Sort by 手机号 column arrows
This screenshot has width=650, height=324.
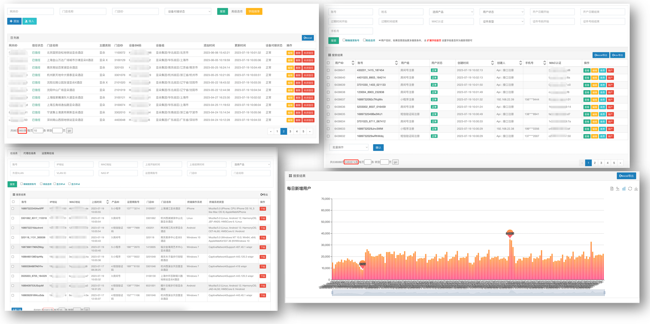tap(544, 63)
